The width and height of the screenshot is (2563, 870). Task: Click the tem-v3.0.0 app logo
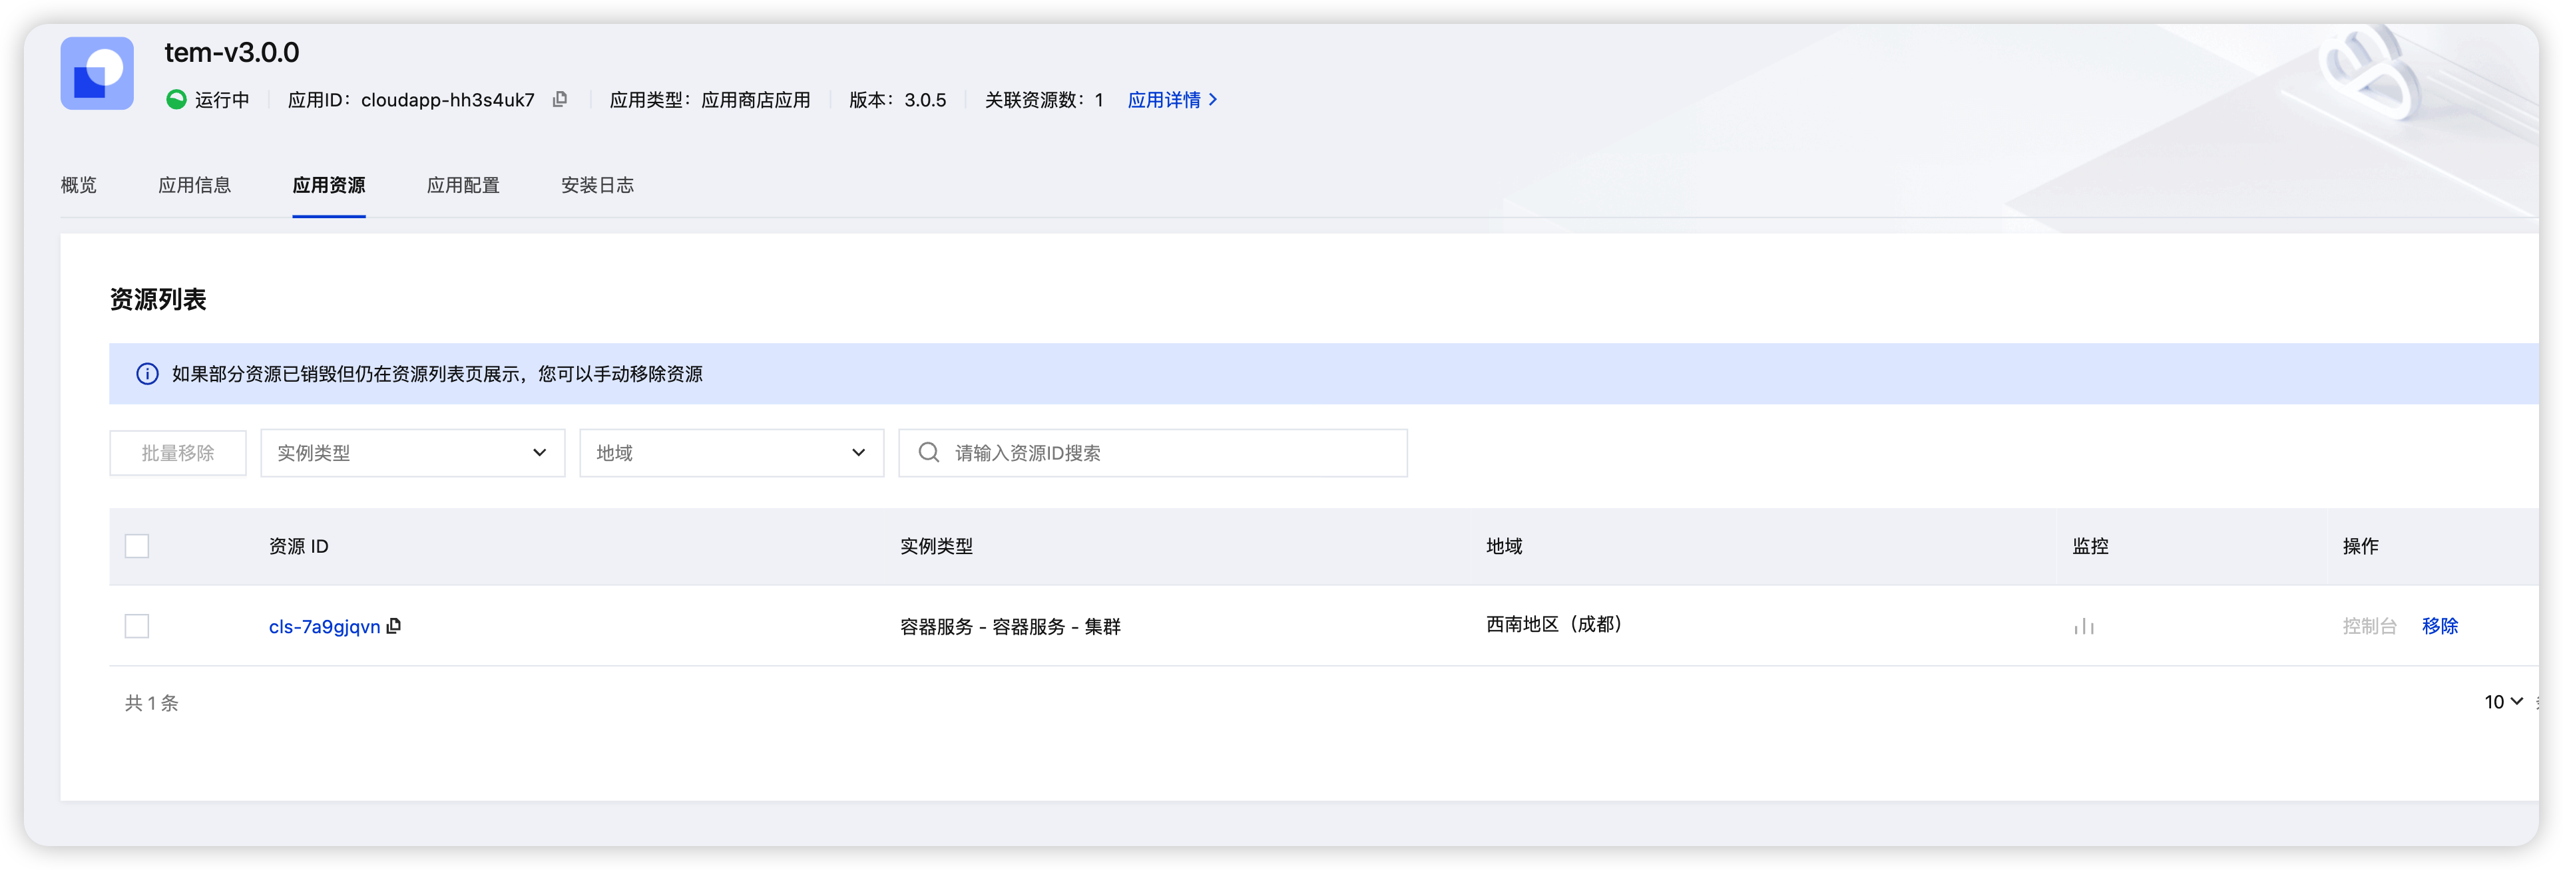[x=97, y=74]
